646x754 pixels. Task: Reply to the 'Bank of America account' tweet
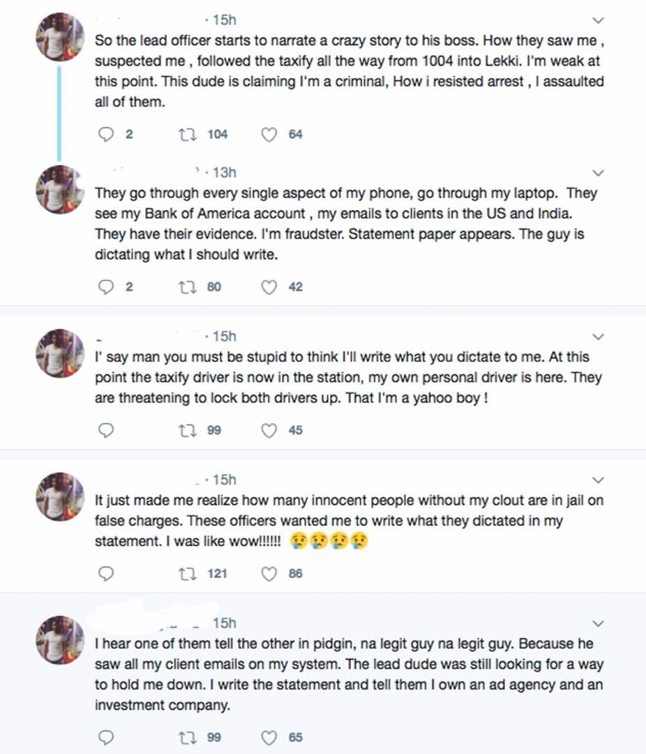(106, 287)
